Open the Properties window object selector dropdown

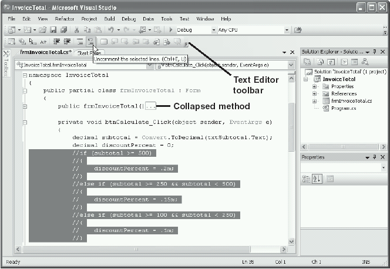tap(384, 167)
